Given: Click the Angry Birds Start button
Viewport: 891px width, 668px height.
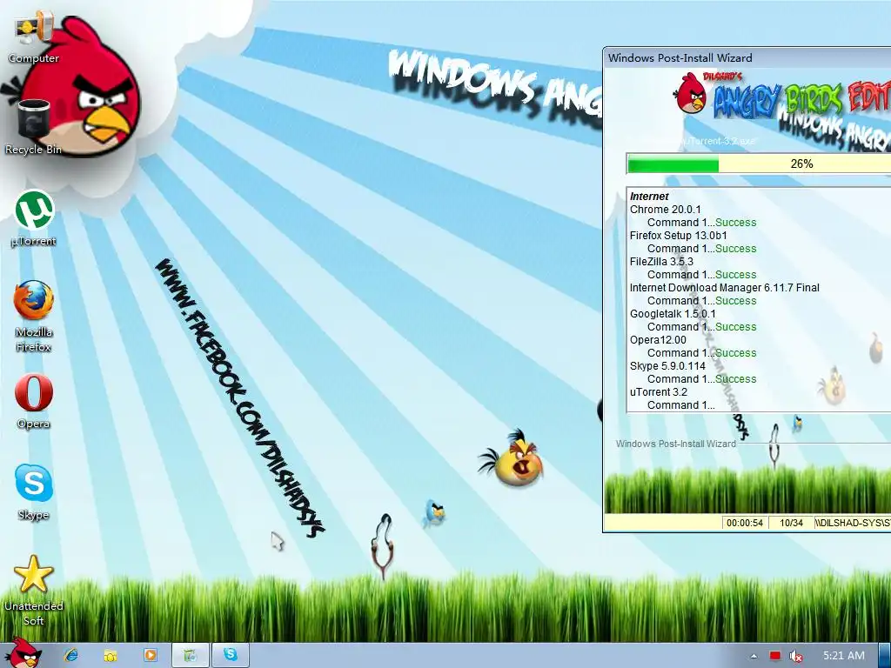Looking at the screenshot, I should click(23, 654).
